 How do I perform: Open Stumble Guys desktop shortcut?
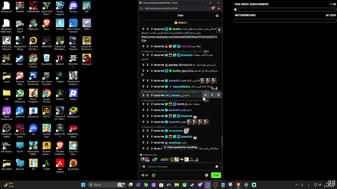click(47, 131)
